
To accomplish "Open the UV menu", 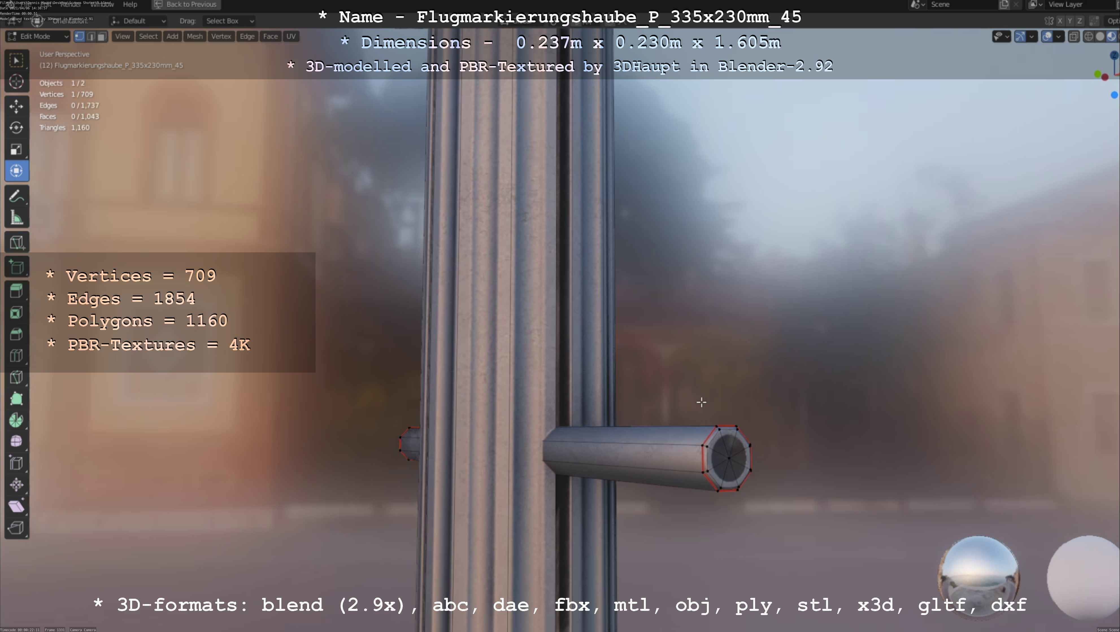I will (x=291, y=36).
